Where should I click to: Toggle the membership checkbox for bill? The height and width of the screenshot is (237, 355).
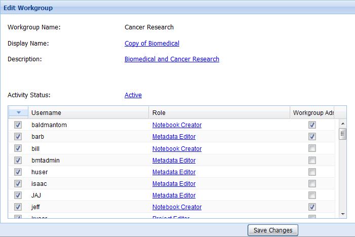(18, 148)
